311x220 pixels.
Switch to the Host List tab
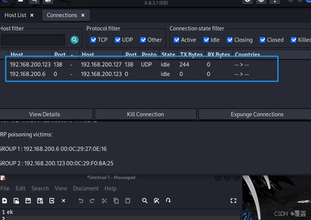[16, 15]
